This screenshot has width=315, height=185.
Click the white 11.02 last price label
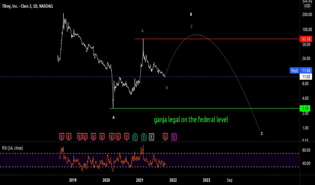pyautogui.click(x=306, y=77)
